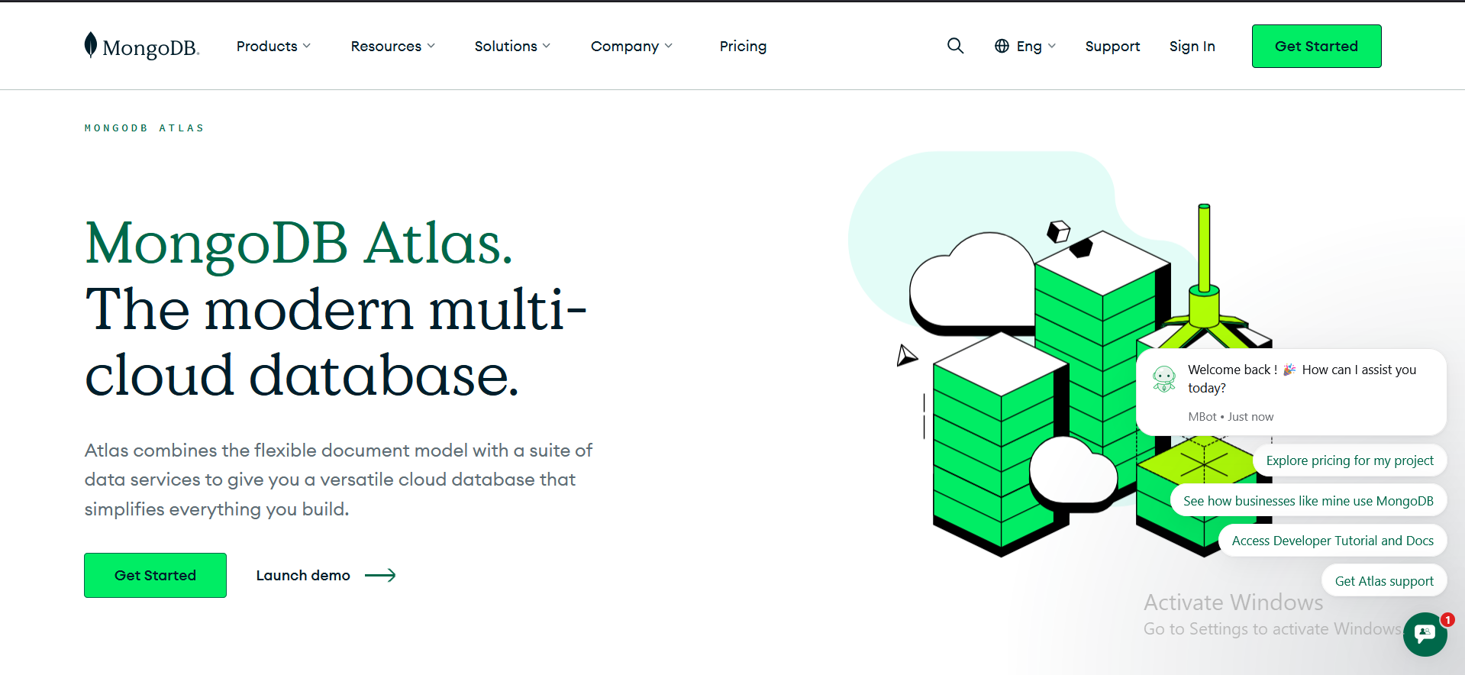The width and height of the screenshot is (1465, 675).
Task: Expand the Products dropdown menu
Action: [x=273, y=47]
